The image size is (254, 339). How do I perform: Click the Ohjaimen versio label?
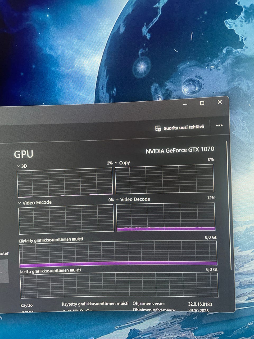[x=149, y=304]
